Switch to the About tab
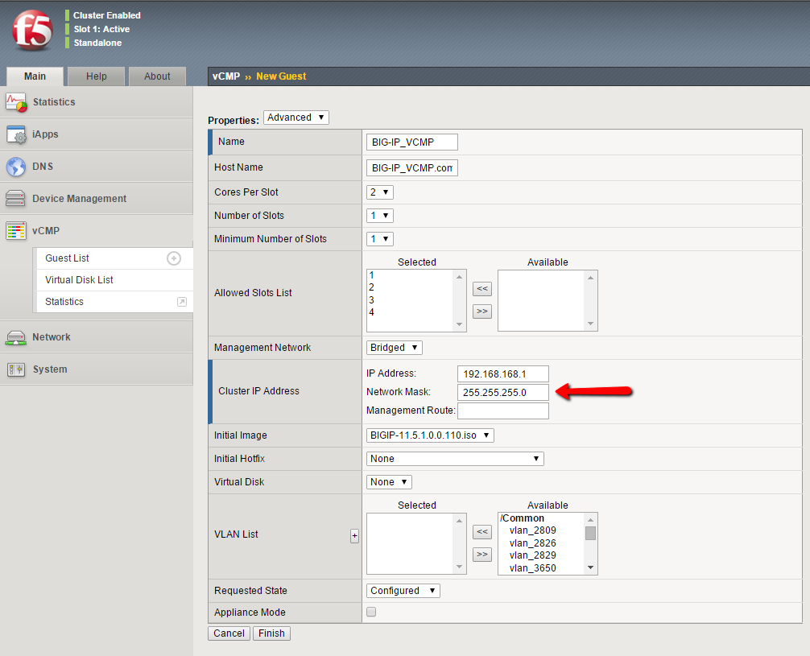 157,76
